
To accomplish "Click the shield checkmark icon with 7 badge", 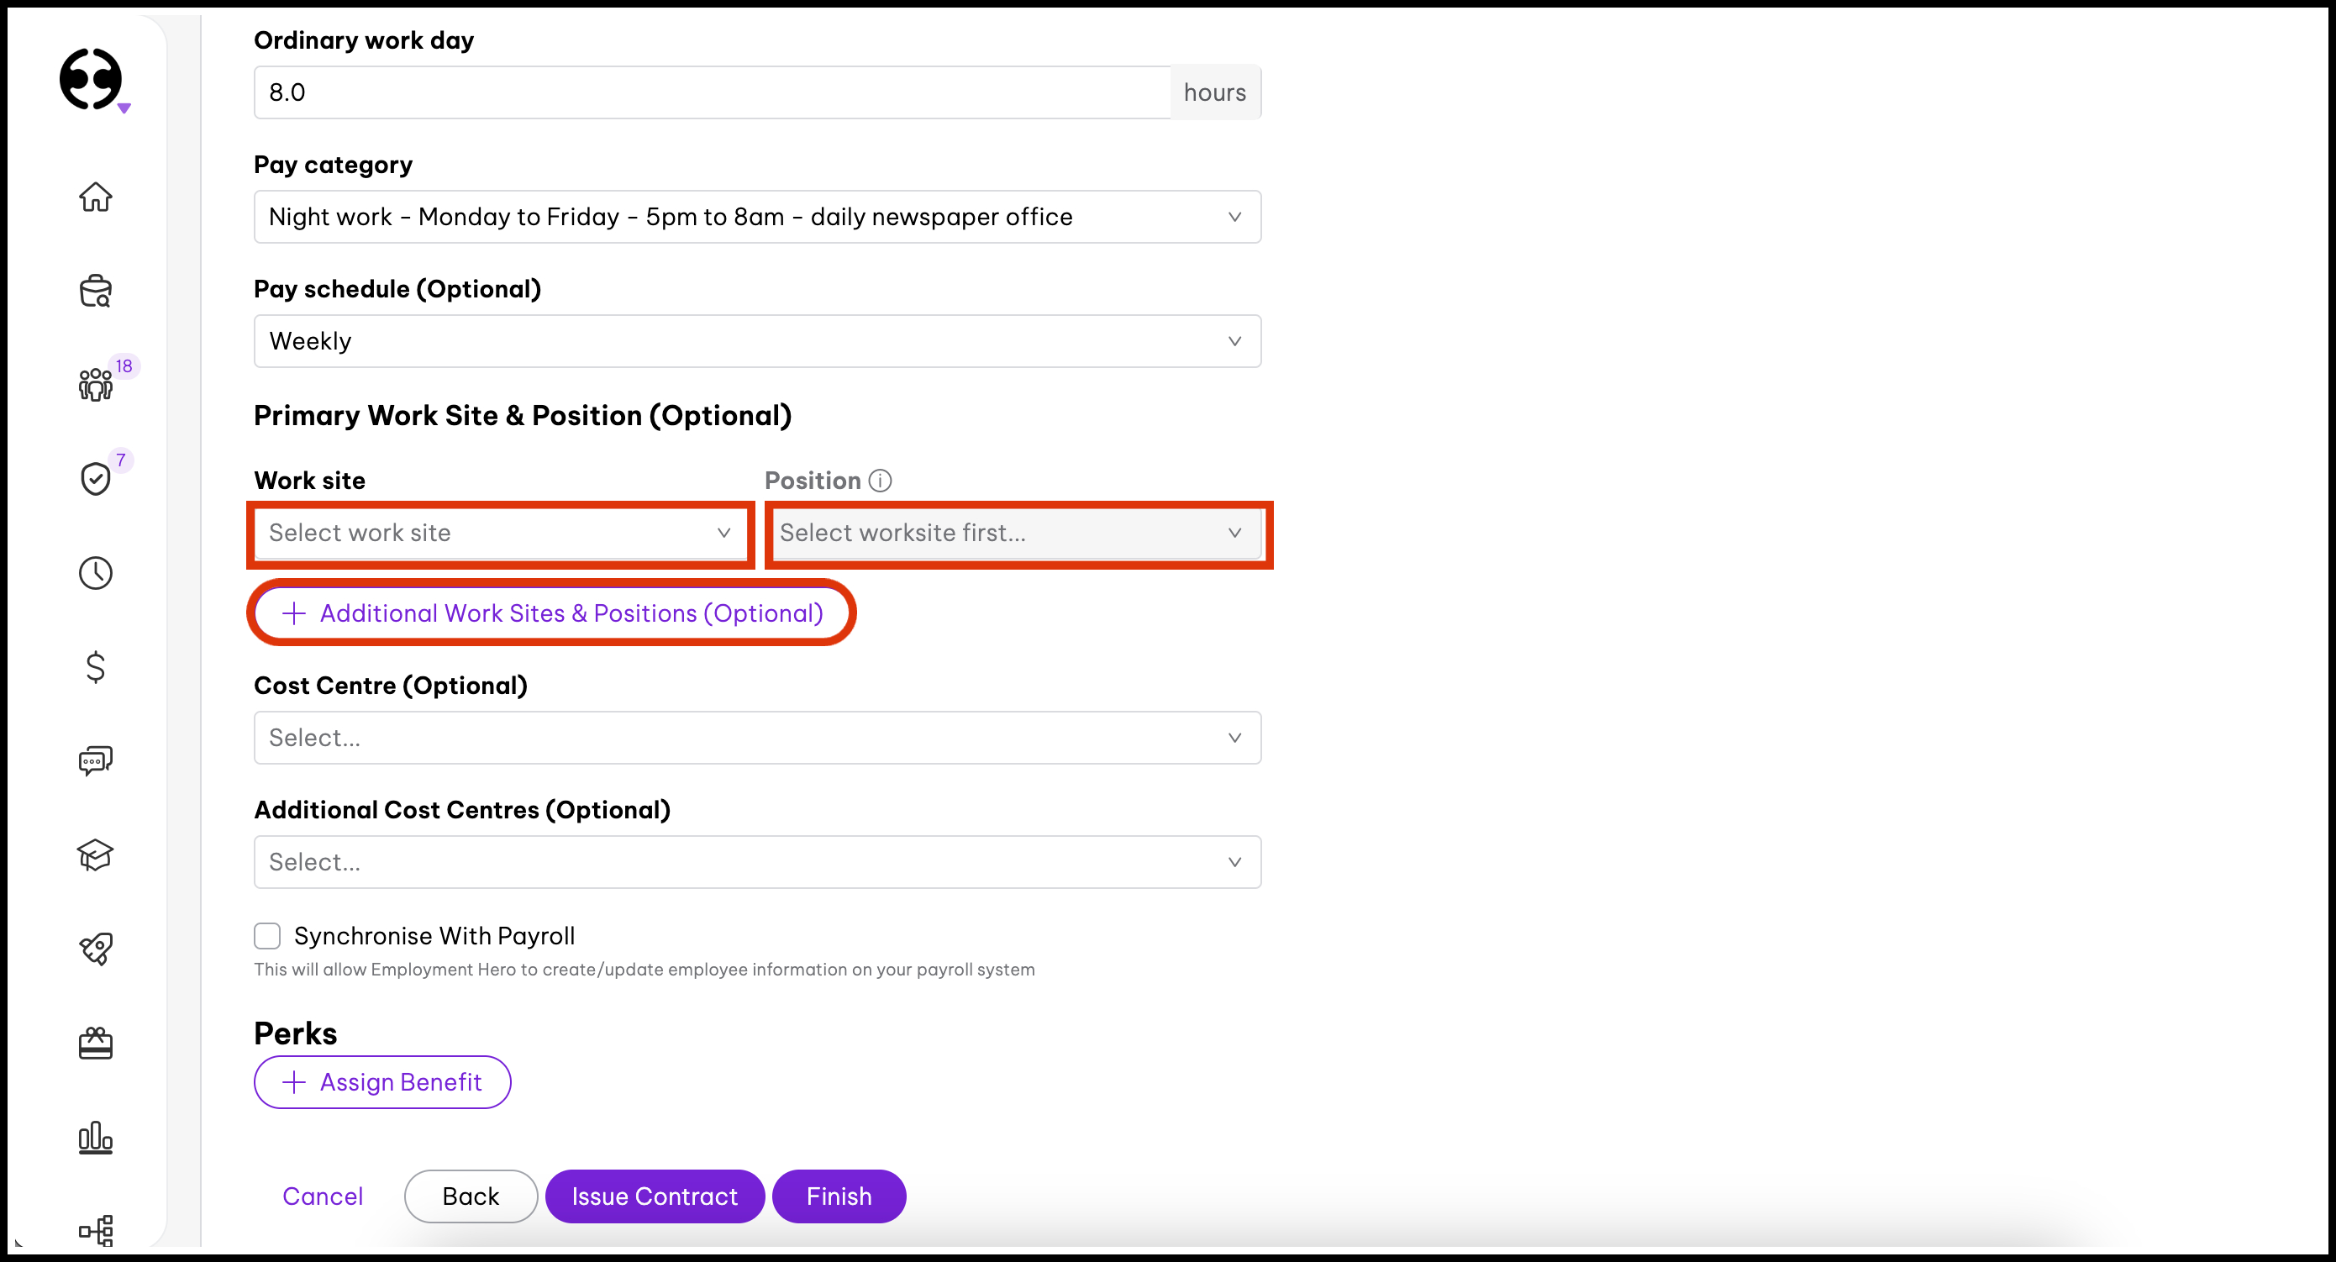I will click(95, 479).
